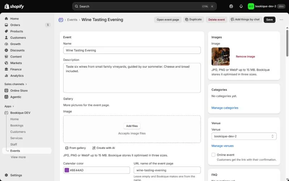Click the Orders inbox icon
The width and height of the screenshot is (289, 181).
coord(6,25)
